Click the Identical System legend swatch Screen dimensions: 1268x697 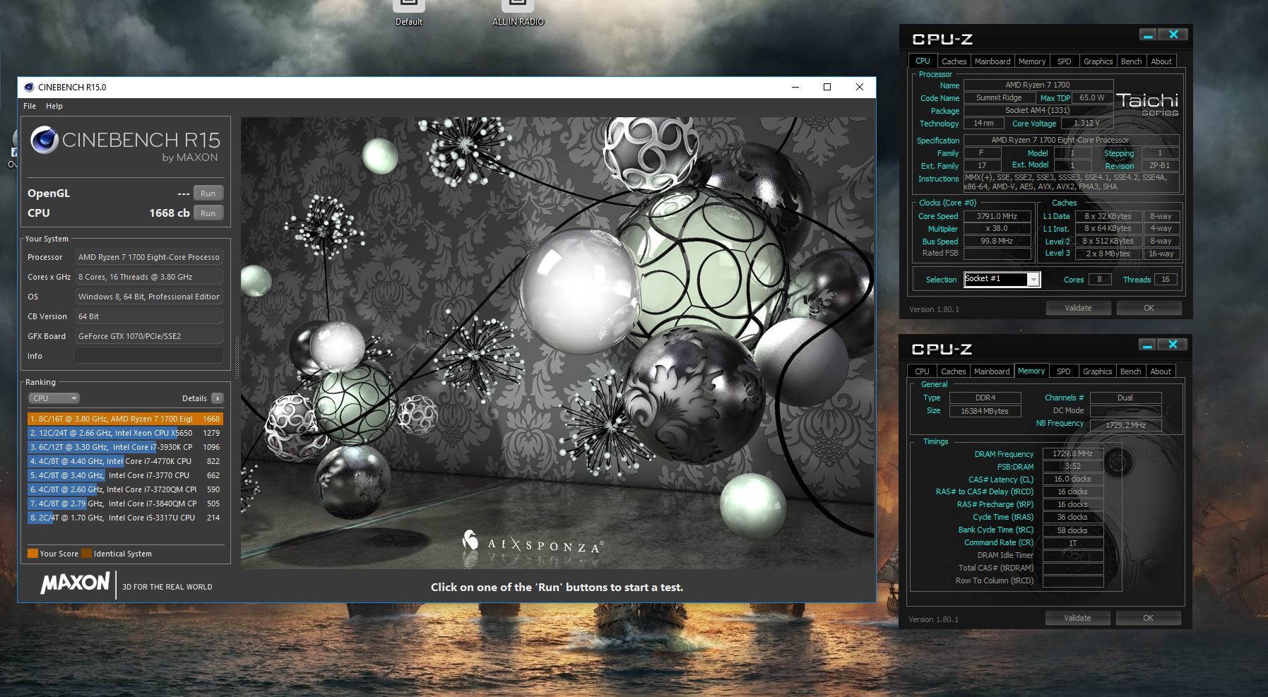pos(86,554)
